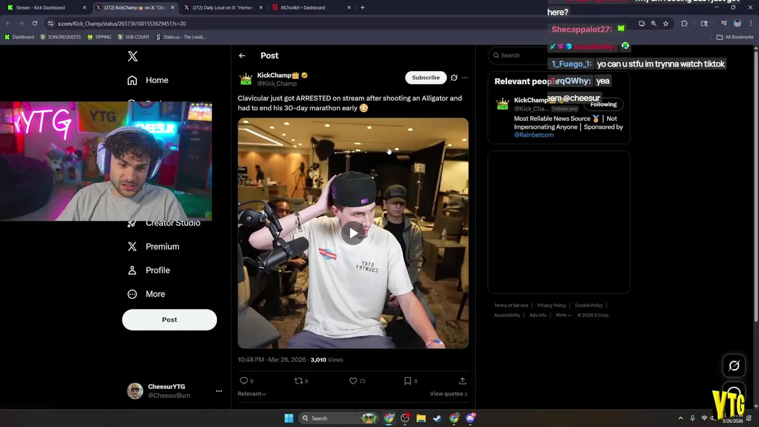This screenshot has height=427, width=759.
Task: Open the Accessibility footer link
Action: pyautogui.click(x=507, y=315)
